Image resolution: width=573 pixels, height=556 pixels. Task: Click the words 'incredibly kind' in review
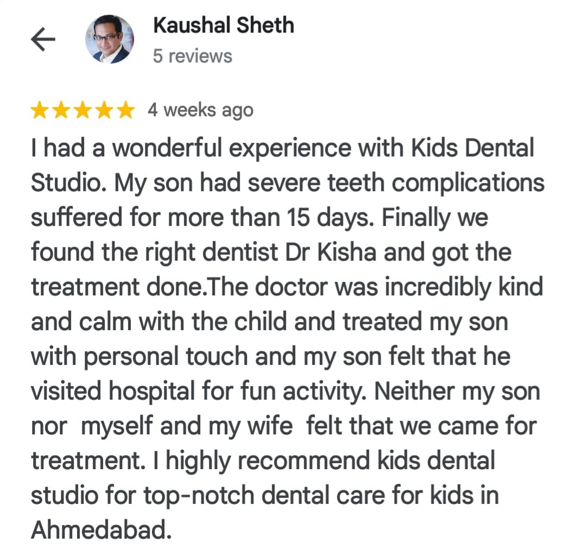(464, 288)
